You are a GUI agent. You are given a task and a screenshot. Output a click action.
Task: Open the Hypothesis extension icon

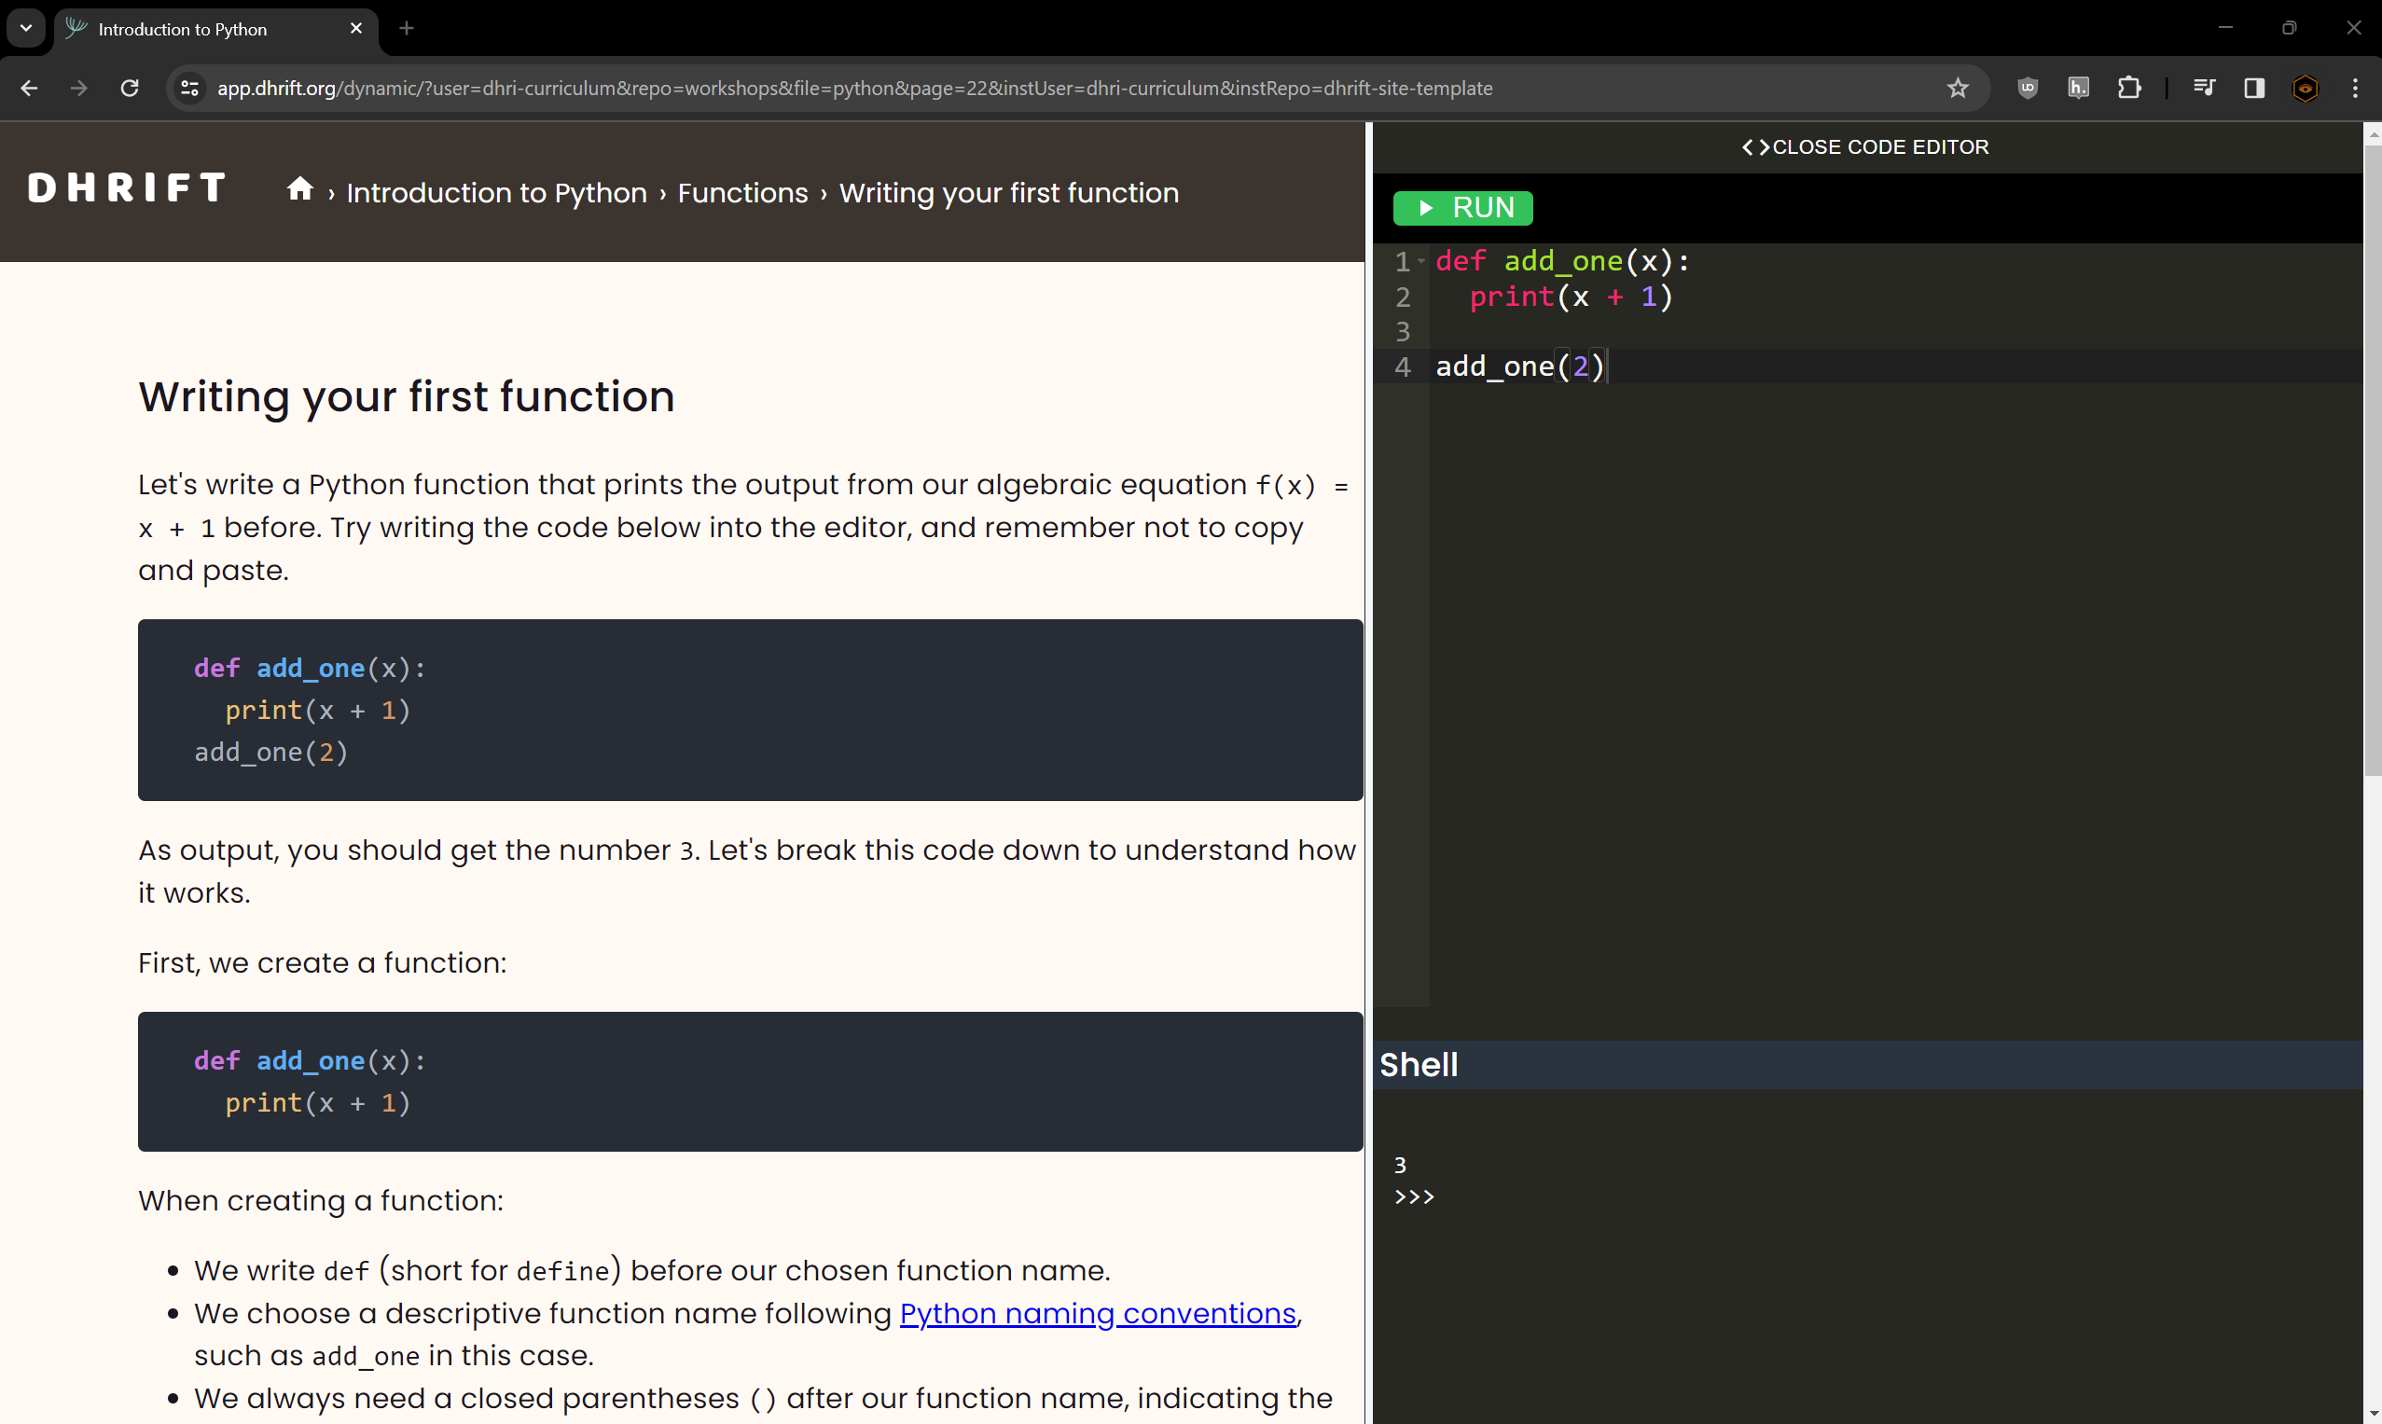coord(2078,89)
